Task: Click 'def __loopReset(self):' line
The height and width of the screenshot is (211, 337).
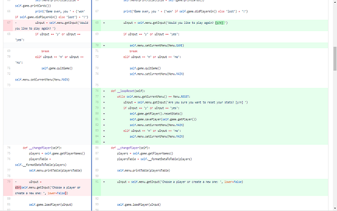Action: 128,91
